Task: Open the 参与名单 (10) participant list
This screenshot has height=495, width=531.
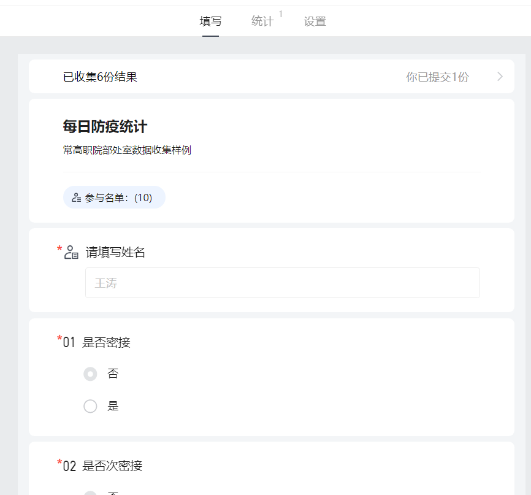Action: click(x=114, y=197)
